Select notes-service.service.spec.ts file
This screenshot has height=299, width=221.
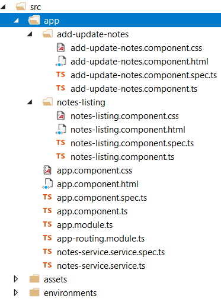(111, 252)
